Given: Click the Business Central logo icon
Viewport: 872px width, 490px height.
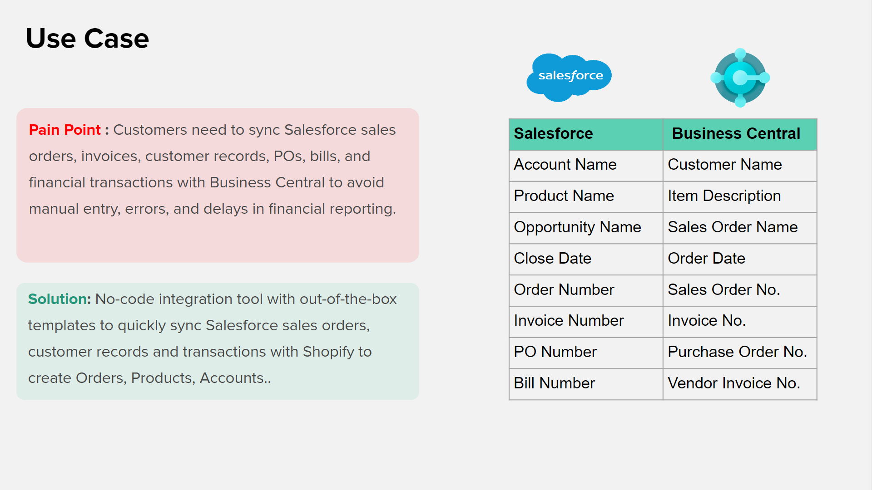Looking at the screenshot, I should click(x=740, y=78).
